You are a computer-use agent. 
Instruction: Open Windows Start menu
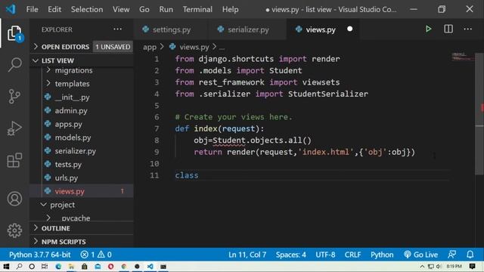point(6,267)
